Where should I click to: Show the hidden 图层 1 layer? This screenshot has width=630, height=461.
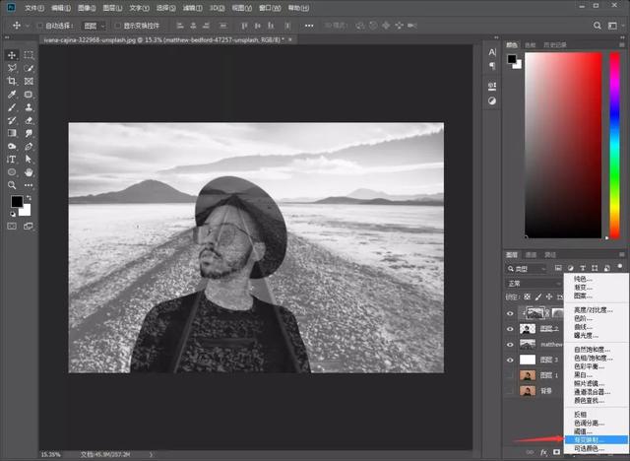(x=510, y=375)
